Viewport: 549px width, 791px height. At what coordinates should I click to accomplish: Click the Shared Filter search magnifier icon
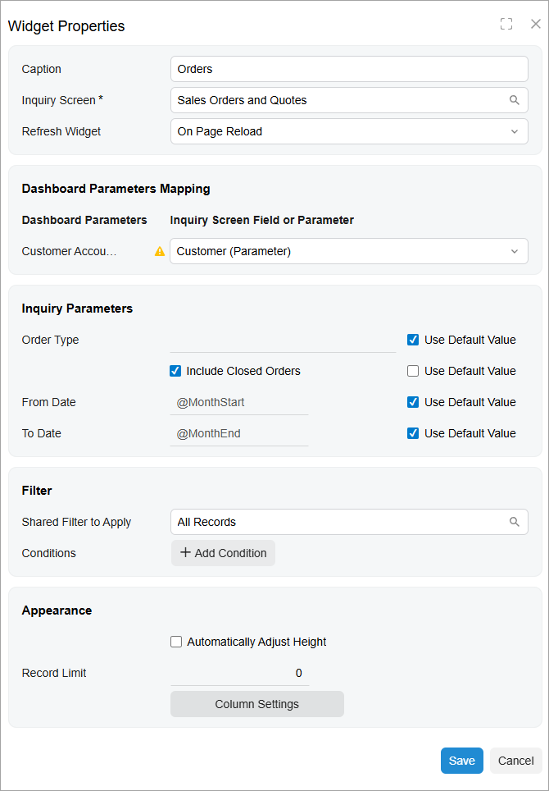pyautogui.click(x=515, y=522)
